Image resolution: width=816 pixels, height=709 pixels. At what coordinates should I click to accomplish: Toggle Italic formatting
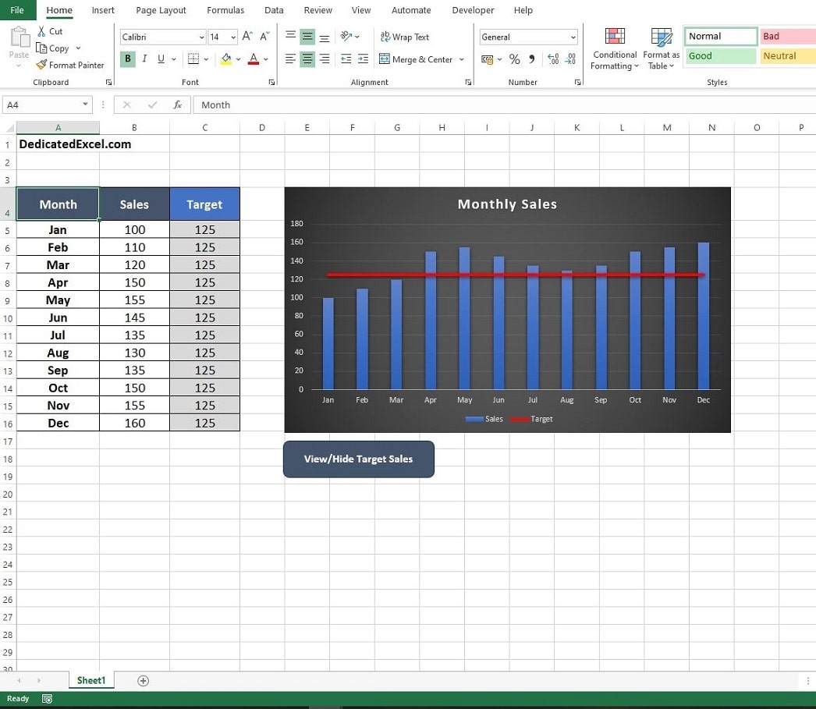(144, 58)
